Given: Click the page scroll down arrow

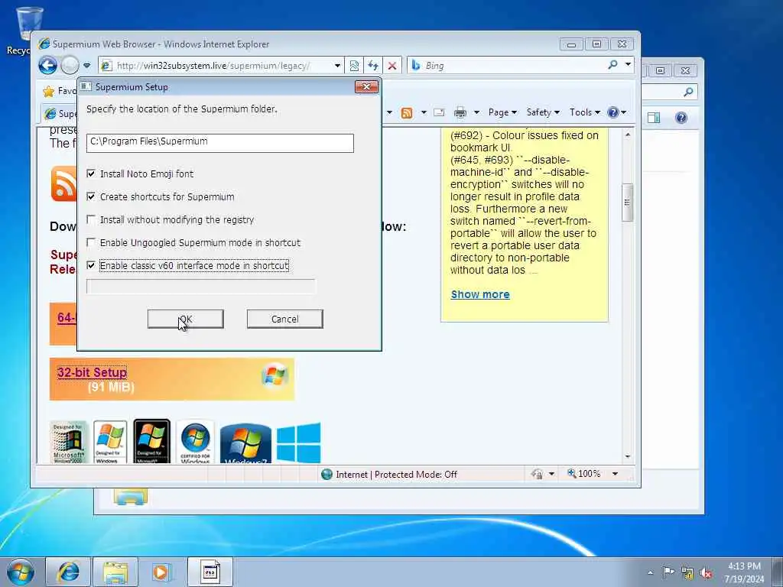Looking at the screenshot, I should pos(628,457).
